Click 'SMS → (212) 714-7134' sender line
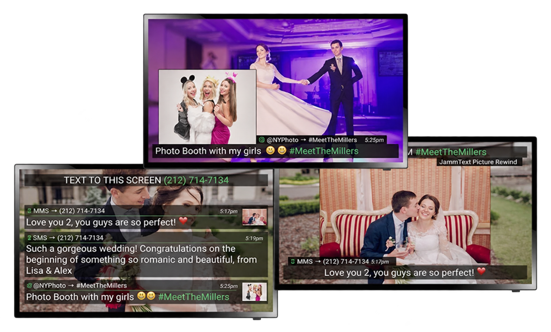This screenshot has height=332, width=551. click(68, 238)
